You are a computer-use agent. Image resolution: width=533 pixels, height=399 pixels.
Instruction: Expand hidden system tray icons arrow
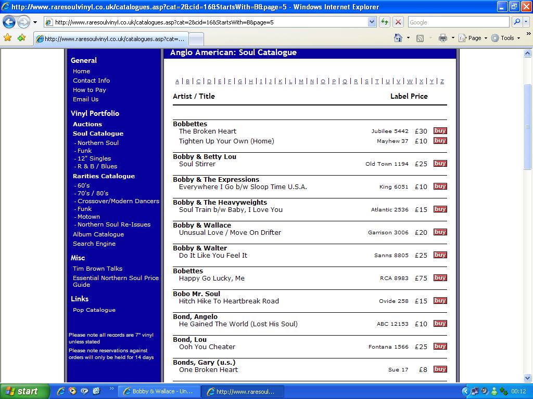coord(465,392)
